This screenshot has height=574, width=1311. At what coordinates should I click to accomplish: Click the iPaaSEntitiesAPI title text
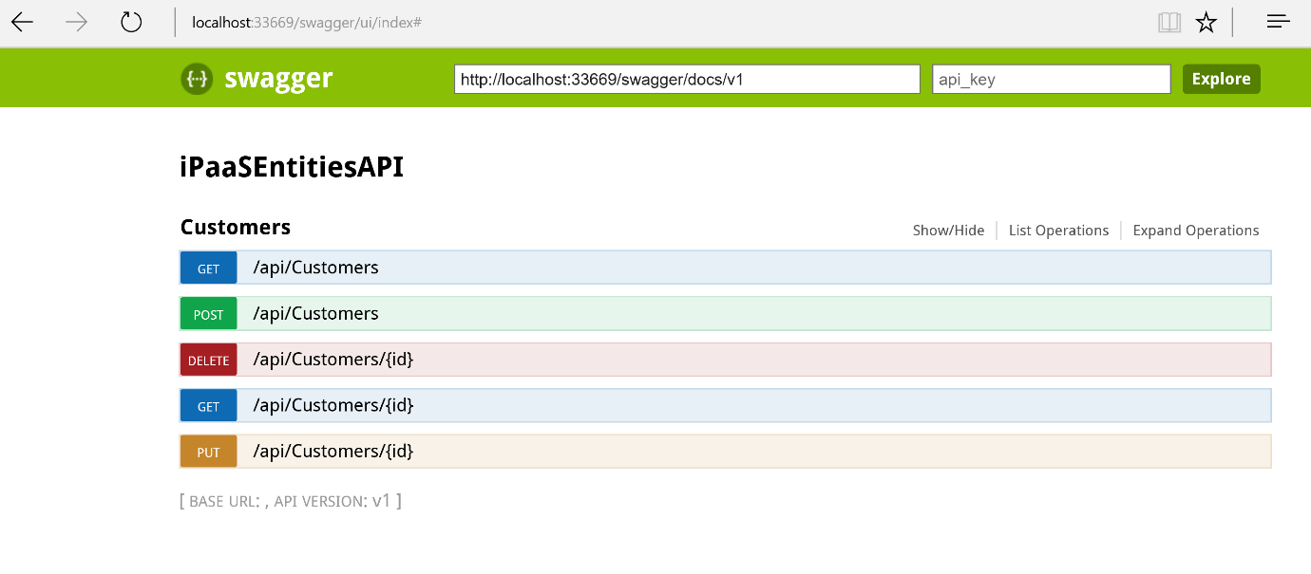pyautogui.click(x=292, y=167)
